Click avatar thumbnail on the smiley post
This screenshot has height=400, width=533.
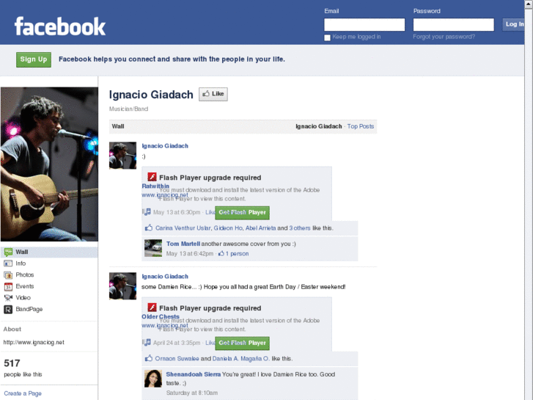122,156
